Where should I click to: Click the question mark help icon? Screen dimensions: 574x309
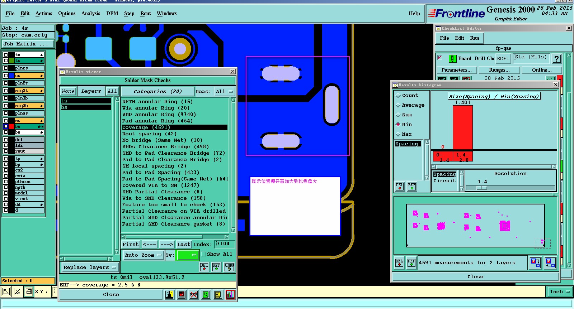(x=556, y=59)
